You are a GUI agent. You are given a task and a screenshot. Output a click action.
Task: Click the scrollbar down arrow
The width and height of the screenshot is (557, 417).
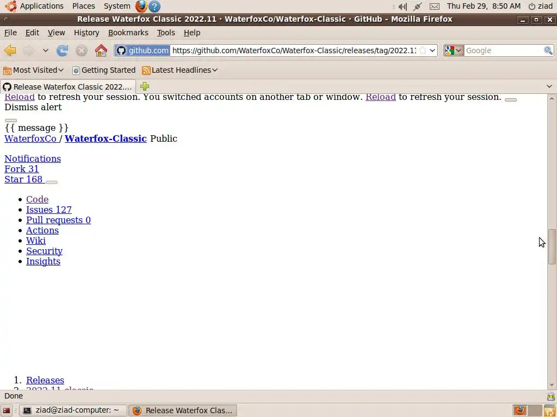[552, 385]
